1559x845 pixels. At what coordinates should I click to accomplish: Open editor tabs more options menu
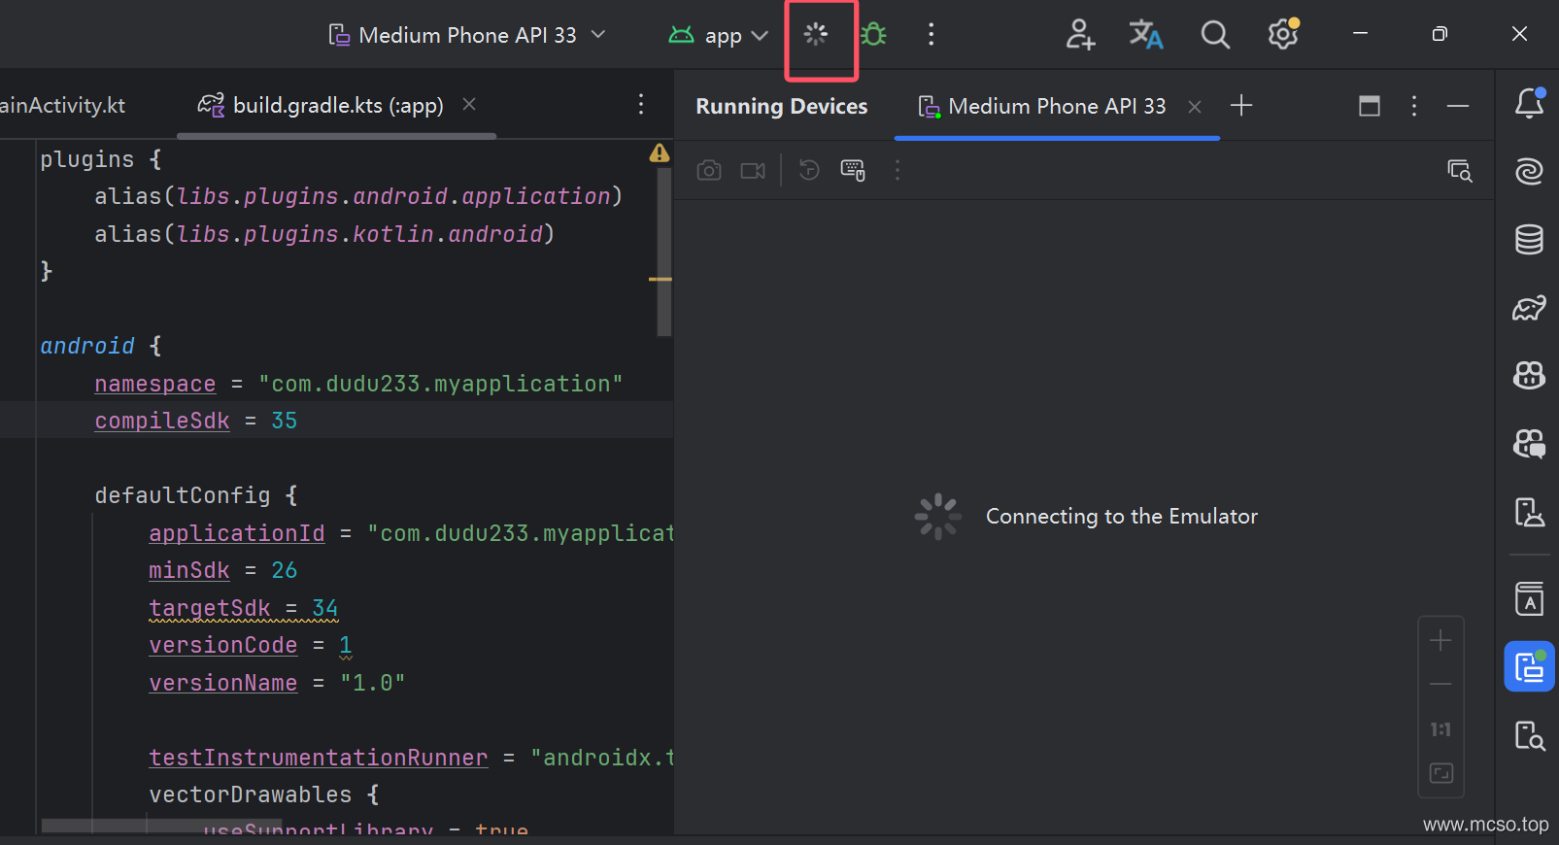(640, 105)
